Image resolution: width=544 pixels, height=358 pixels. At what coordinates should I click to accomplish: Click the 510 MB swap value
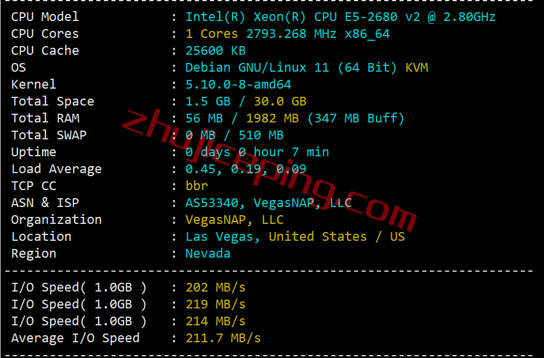point(261,135)
